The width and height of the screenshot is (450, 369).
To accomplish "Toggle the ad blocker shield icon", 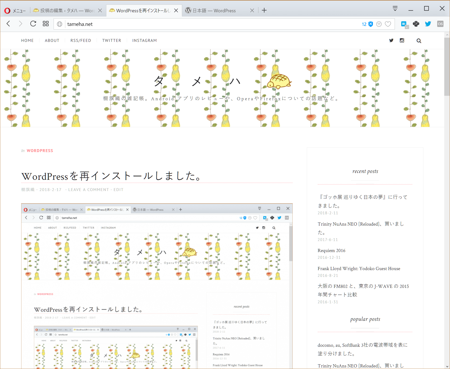I will click(371, 24).
